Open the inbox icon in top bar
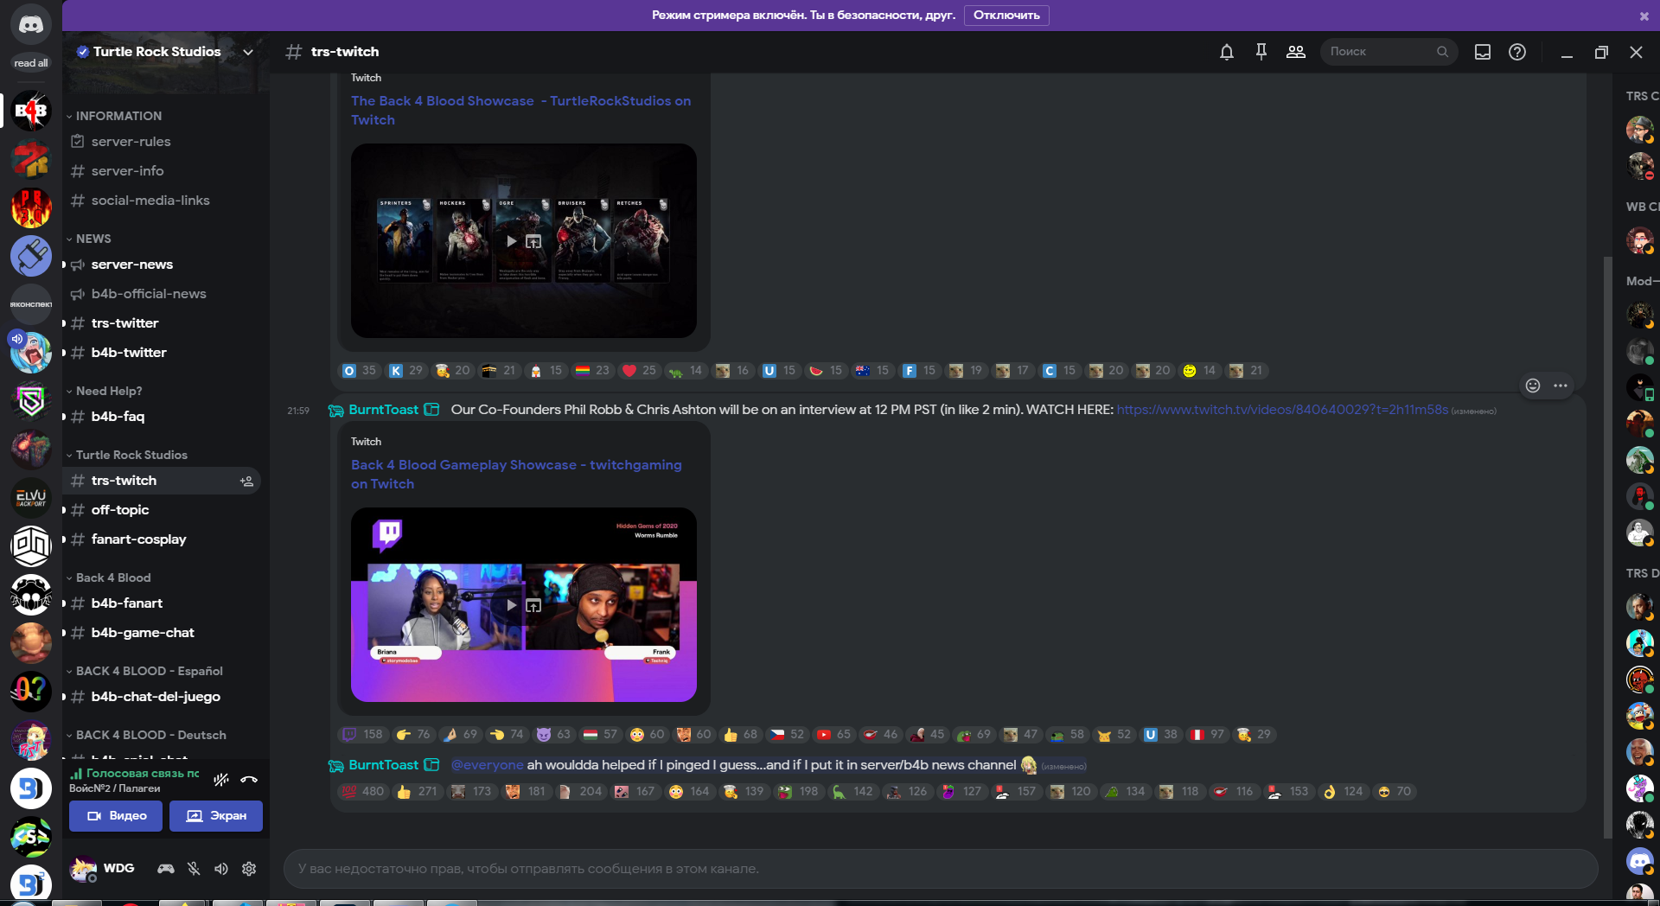 (1482, 52)
